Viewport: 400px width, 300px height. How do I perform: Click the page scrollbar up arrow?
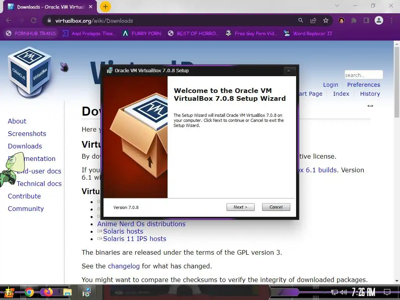pos(397,44)
